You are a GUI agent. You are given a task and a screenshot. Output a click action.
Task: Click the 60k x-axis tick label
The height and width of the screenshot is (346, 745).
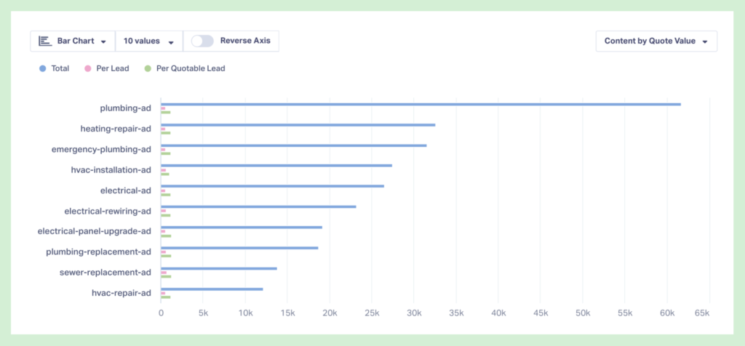[667, 313]
